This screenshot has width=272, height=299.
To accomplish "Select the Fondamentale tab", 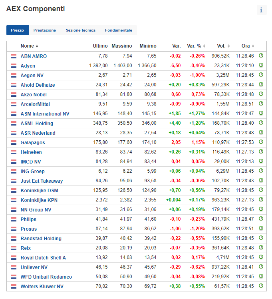I will [x=118, y=30].
